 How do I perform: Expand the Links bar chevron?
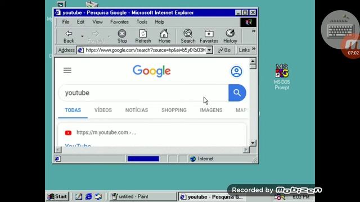click(x=254, y=49)
